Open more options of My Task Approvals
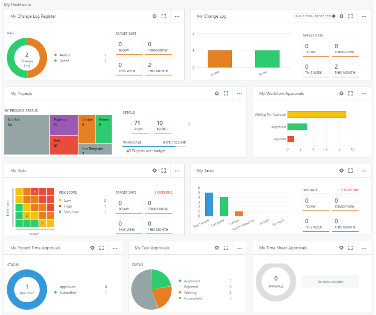Image resolution: width=376 pixels, height=315 pixels. point(239,248)
